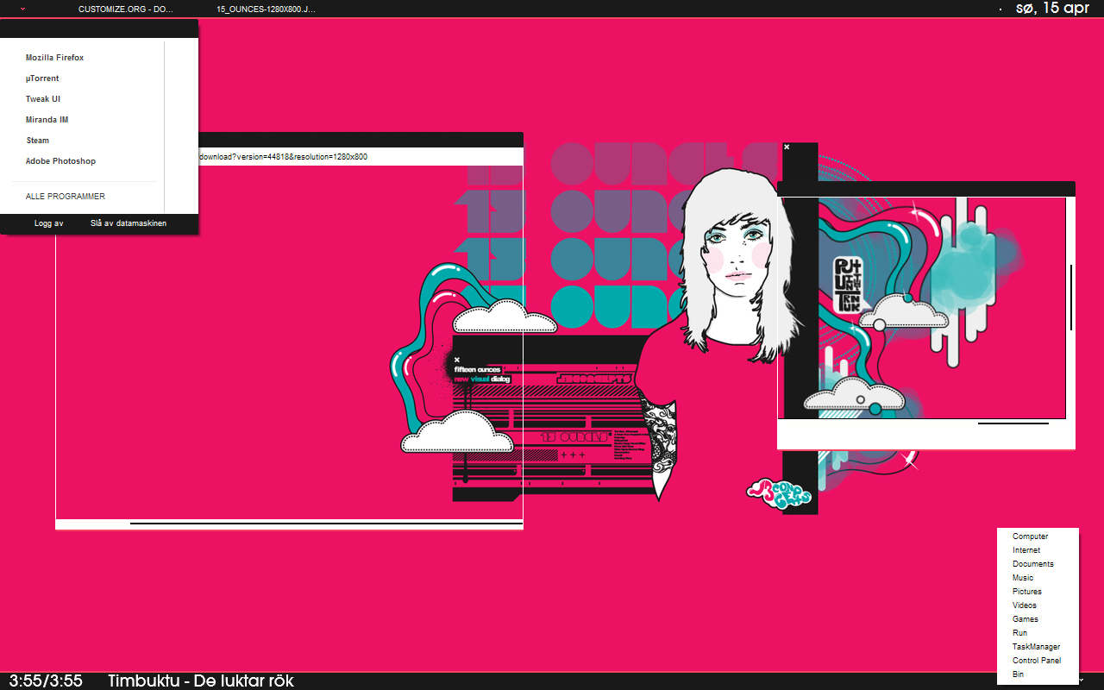Launch Steam from start menu
1104x690 pixels.
click(x=38, y=141)
